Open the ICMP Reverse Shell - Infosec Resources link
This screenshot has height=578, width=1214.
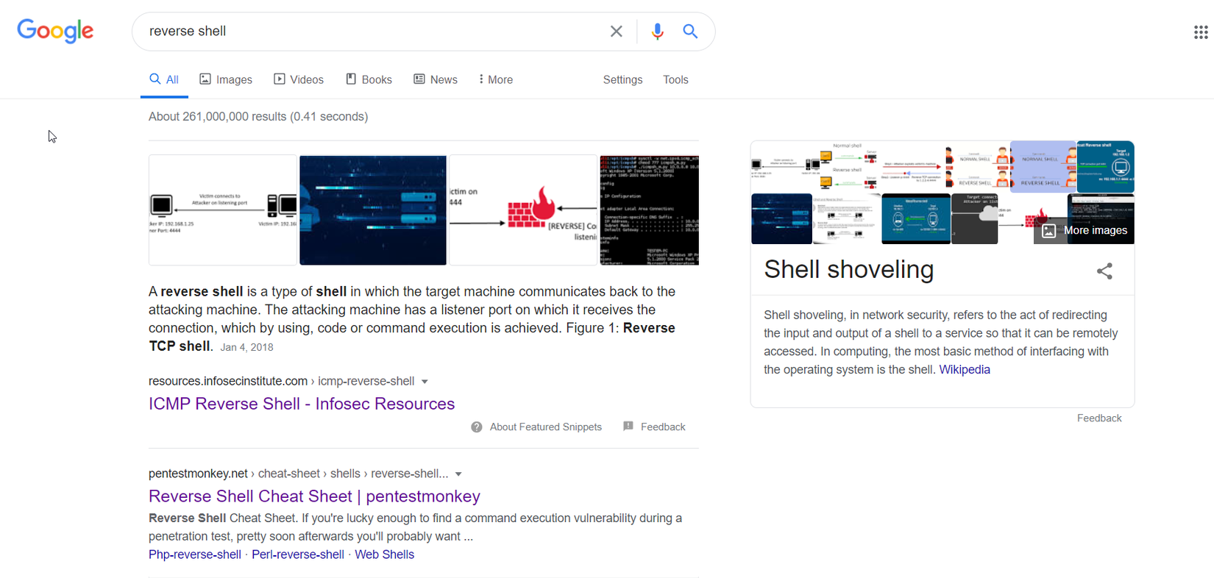click(x=302, y=404)
